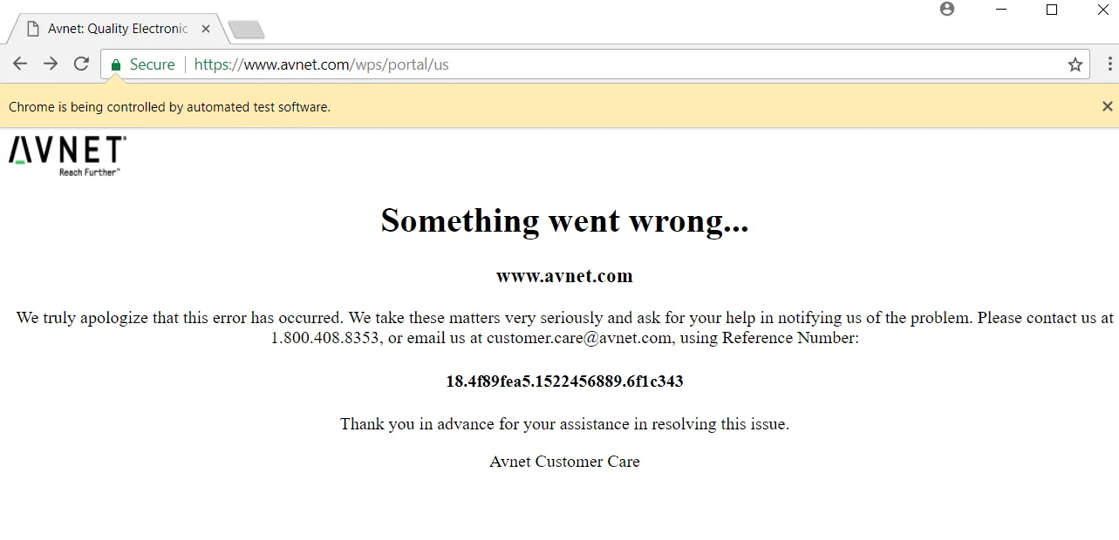Click the phone number 1.800.408.8353

click(326, 338)
